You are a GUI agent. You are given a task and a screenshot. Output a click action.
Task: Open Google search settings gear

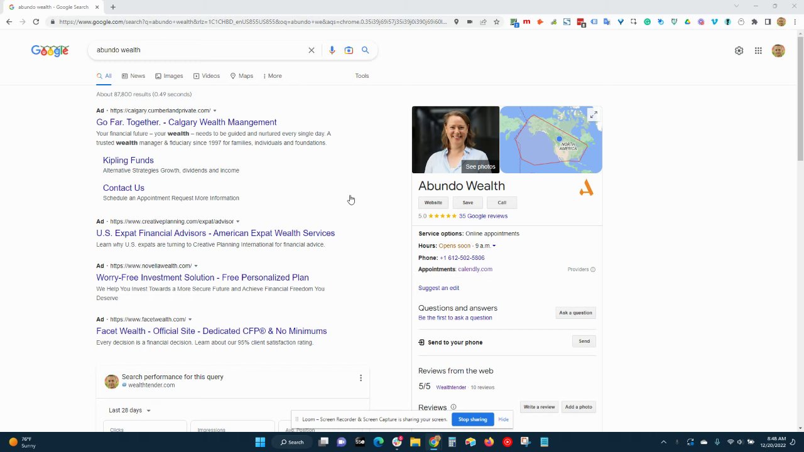point(739,51)
